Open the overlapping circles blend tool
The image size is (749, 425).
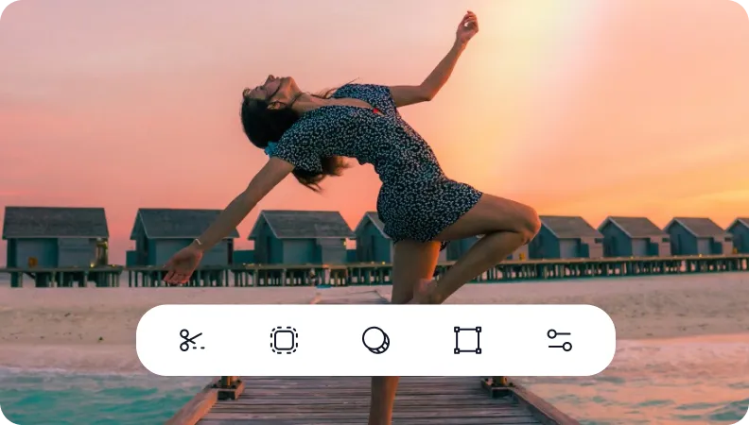coord(375,340)
